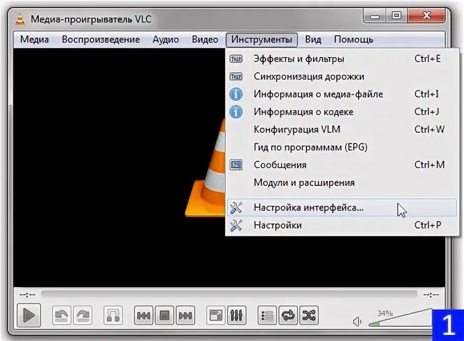The width and height of the screenshot is (464, 341).
Task: Open the Видео menu
Action: coord(205,39)
